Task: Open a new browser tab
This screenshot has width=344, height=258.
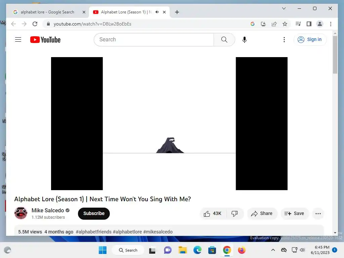Action: click(x=177, y=12)
